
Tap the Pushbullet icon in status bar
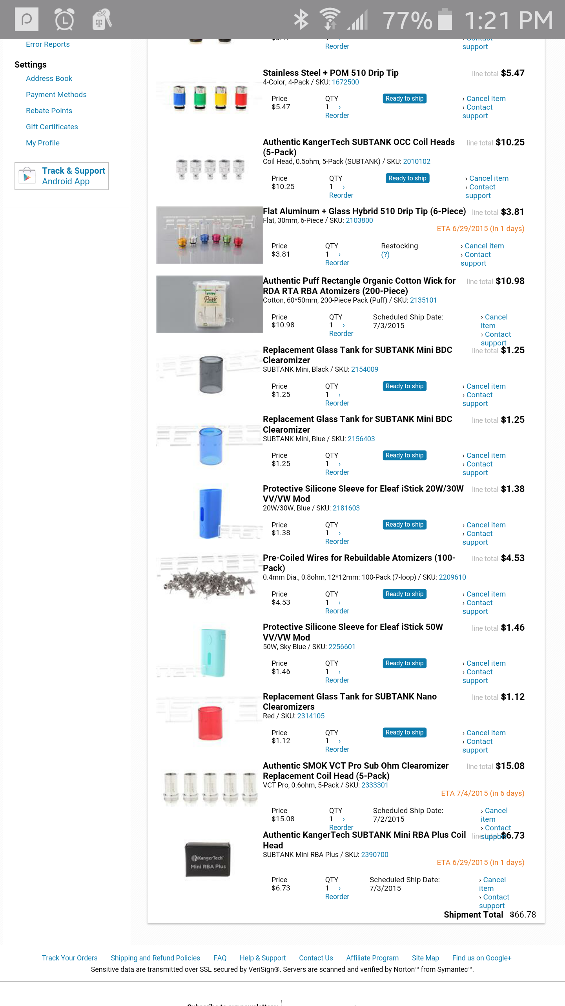(27, 19)
